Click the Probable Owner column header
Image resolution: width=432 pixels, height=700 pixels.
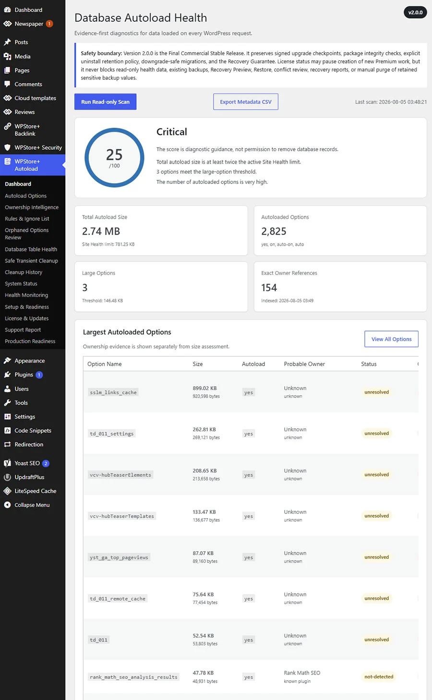(x=304, y=364)
